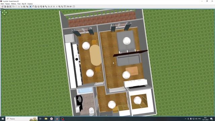Select the Create dimensions tool
The image size is (215, 121).
[43, 6]
